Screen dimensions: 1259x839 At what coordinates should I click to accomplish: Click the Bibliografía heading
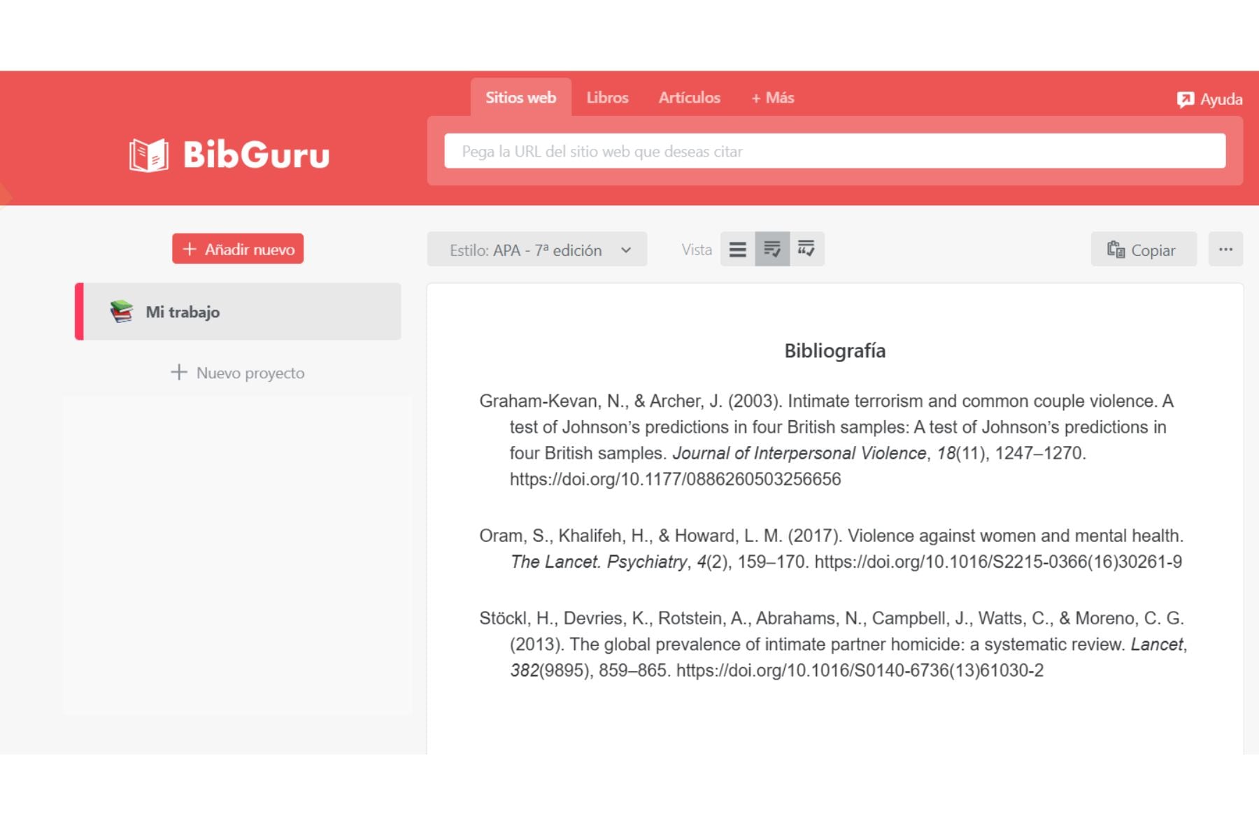coord(834,351)
